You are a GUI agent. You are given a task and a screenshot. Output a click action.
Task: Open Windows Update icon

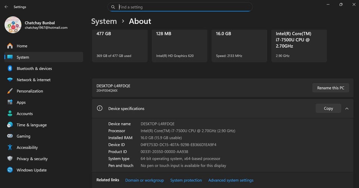10,170
